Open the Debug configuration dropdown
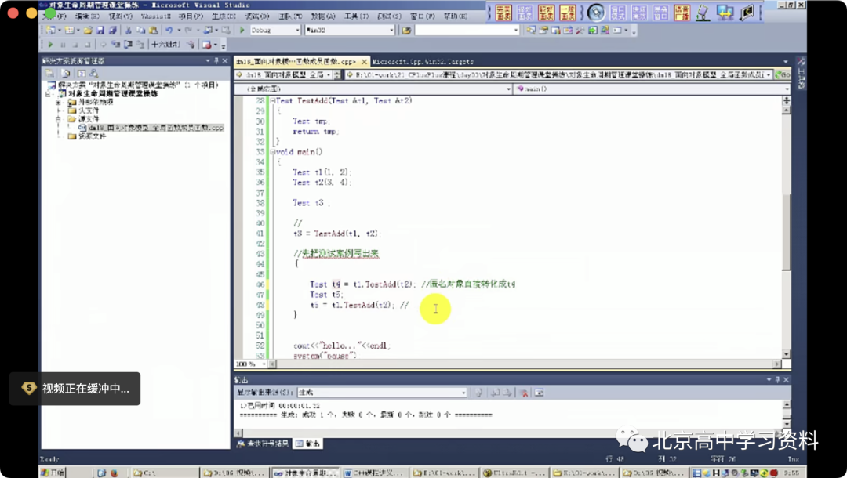This screenshot has width=847, height=478. coord(274,31)
